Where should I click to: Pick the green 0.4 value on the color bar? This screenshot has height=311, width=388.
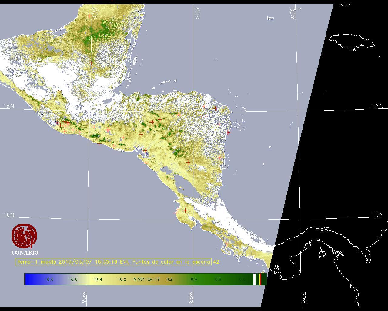[x=194, y=279]
